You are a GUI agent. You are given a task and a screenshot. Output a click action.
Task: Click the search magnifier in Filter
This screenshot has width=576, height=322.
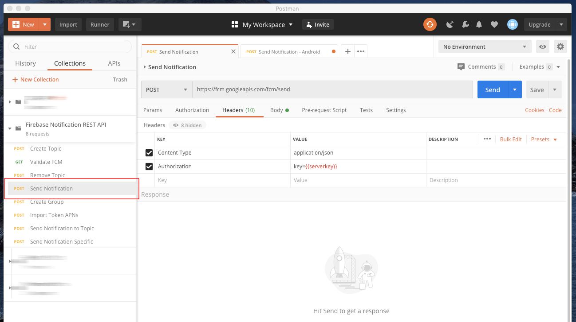tap(17, 47)
